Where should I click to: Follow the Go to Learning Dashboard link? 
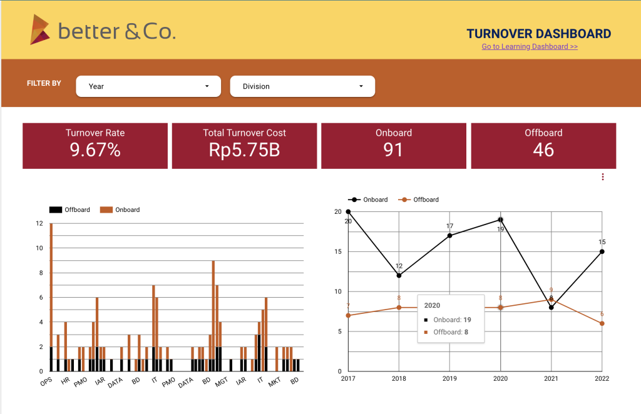coord(529,47)
